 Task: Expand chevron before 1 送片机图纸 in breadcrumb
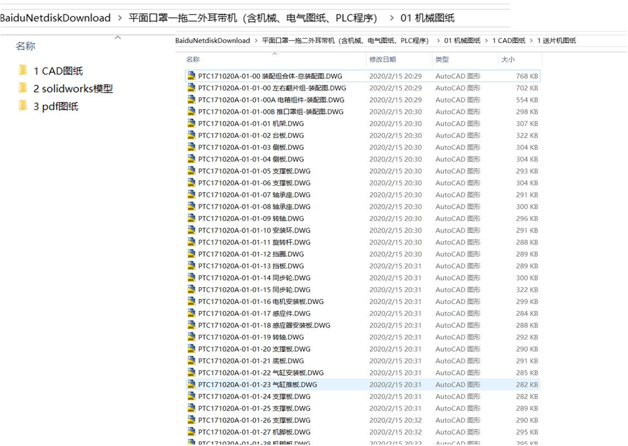click(532, 41)
